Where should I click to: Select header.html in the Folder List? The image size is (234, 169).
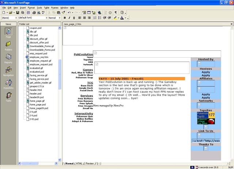(36, 90)
